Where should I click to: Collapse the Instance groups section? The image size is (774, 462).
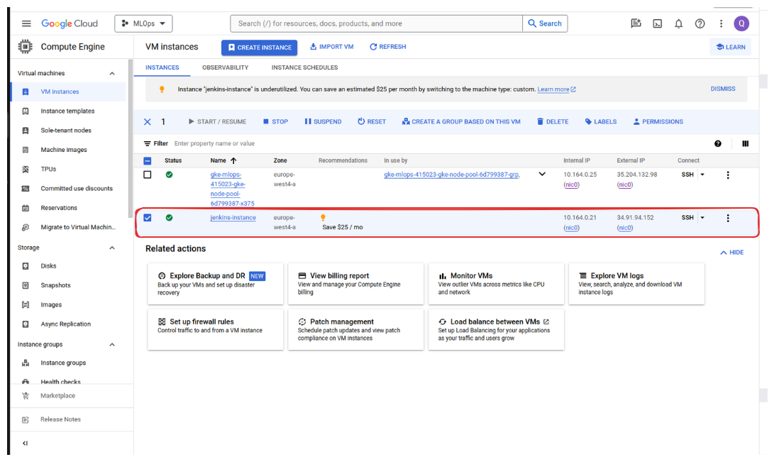(112, 344)
